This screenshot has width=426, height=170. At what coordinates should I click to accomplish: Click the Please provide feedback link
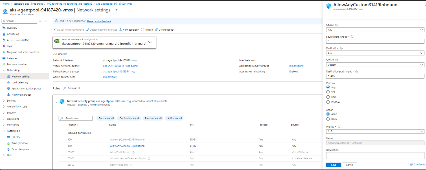[99, 21]
